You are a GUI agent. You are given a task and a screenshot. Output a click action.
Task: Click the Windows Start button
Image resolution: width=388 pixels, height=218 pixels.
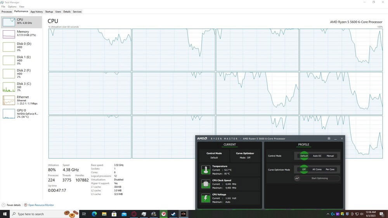click(5, 214)
